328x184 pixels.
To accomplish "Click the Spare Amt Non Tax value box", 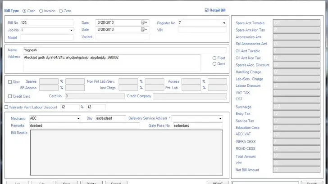I will click(x=296, y=30).
